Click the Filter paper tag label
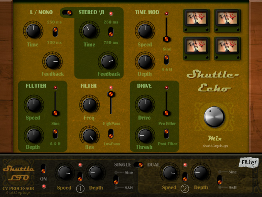Image resolution: width=262 pixels, height=197 pixels. 249,162
